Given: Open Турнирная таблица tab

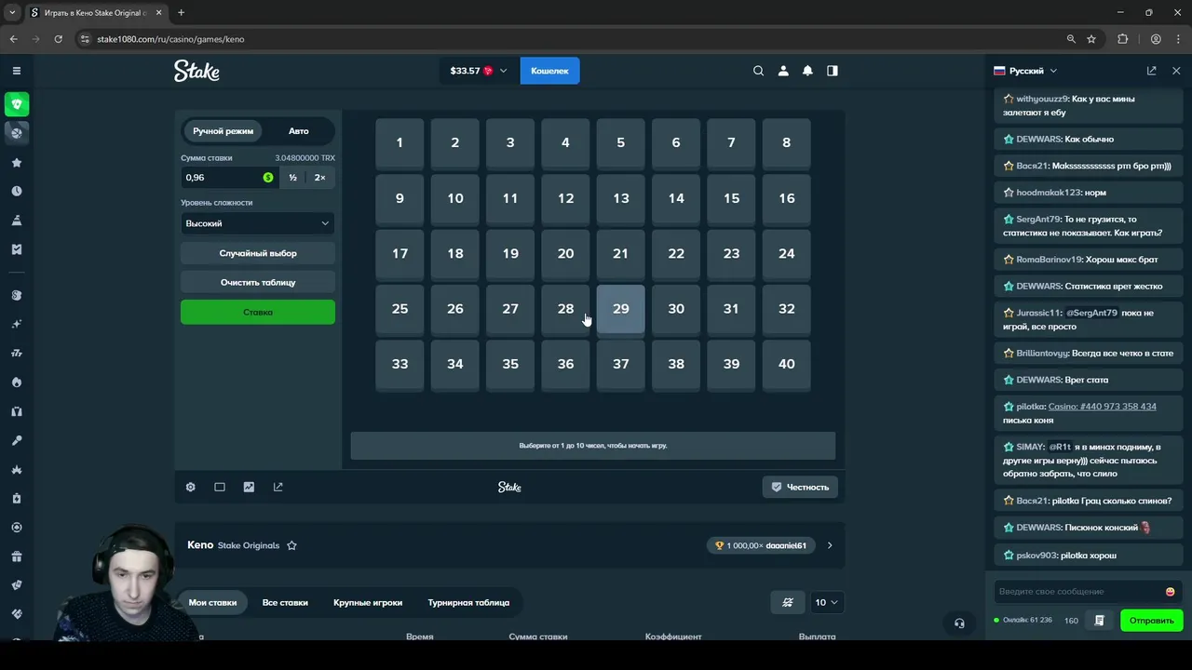Looking at the screenshot, I should [x=468, y=602].
